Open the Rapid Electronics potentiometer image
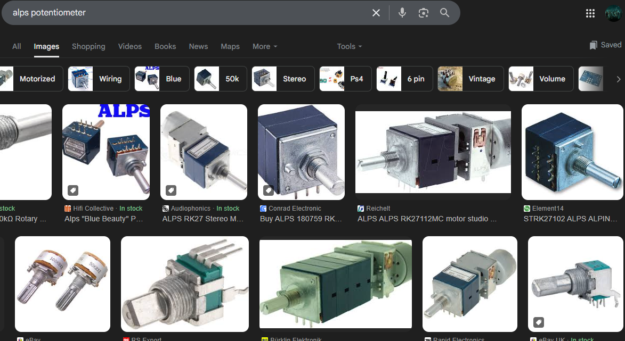 tap(470, 284)
